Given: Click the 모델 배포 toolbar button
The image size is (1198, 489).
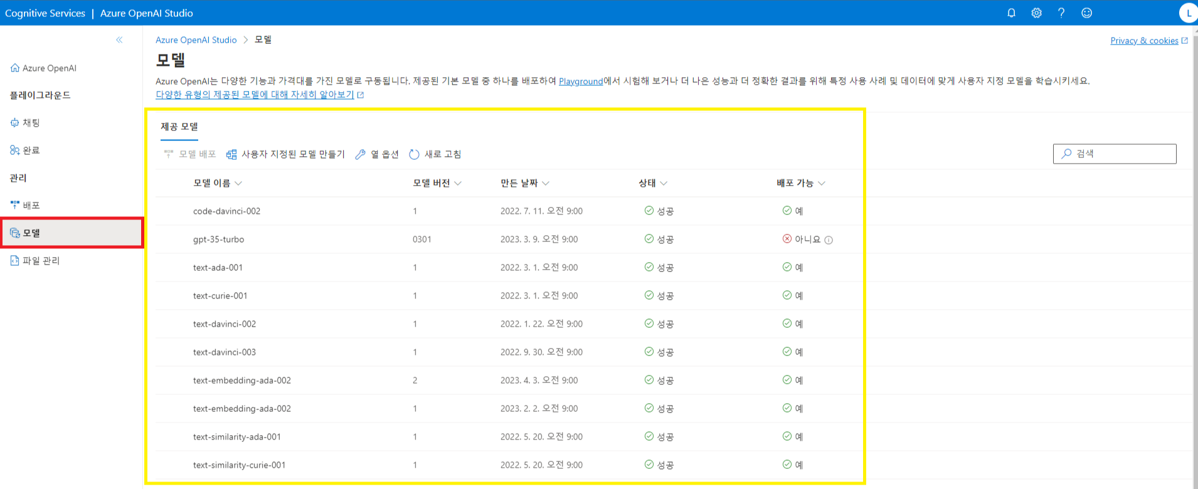Looking at the screenshot, I should [x=189, y=154].
